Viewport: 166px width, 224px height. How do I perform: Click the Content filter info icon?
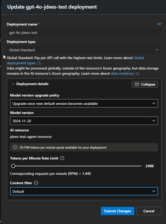36,183
